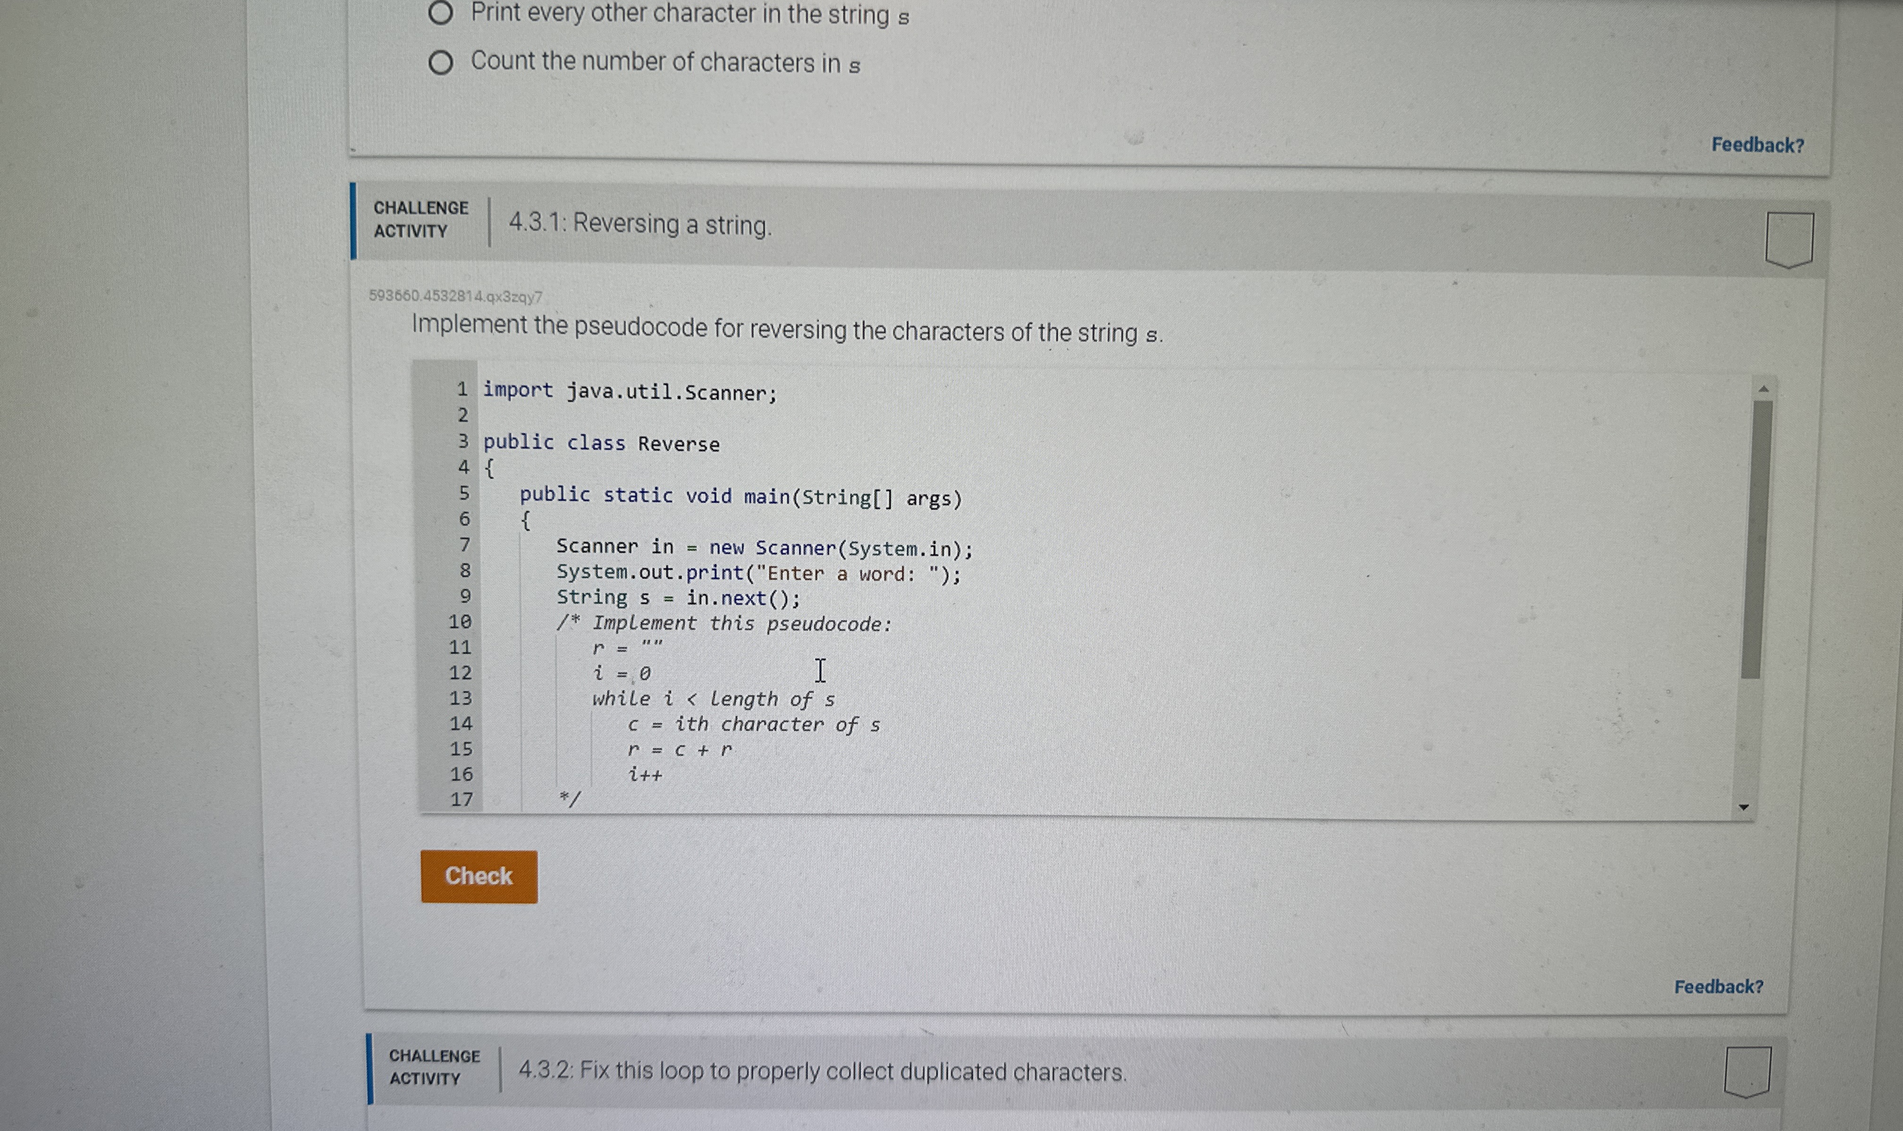Click the 'public class Reverse' code line

(x=601, y=444)
